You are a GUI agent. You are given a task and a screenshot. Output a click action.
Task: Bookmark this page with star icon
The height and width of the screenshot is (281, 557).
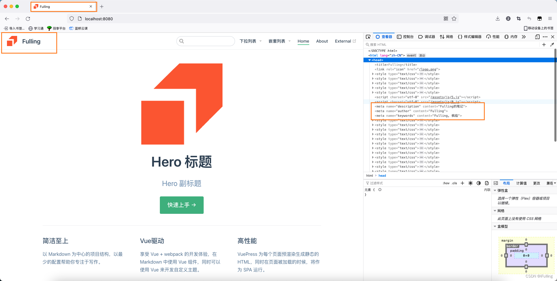point(454,19)
